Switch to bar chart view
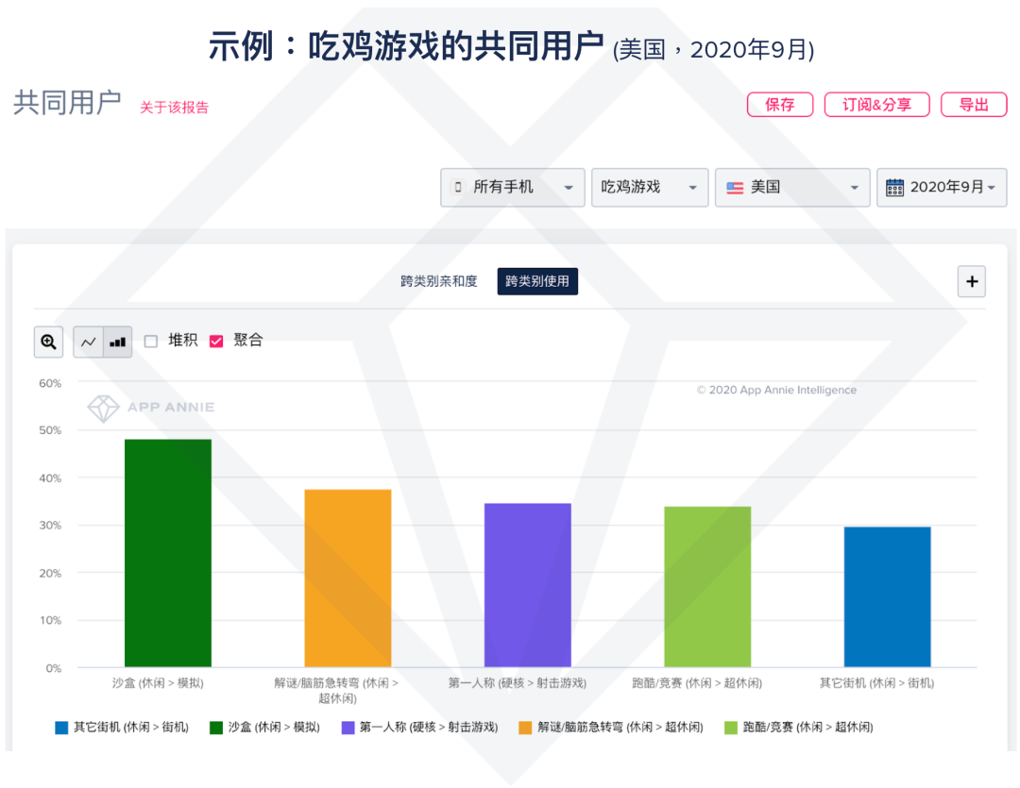Viewport: 1020px width, 788px height. coord(117,342)
